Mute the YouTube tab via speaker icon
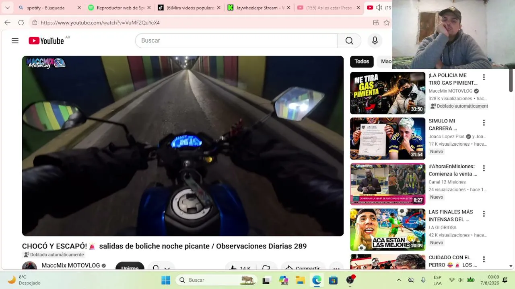The width and height of the screenshot is (515, 289). [379, 8]
